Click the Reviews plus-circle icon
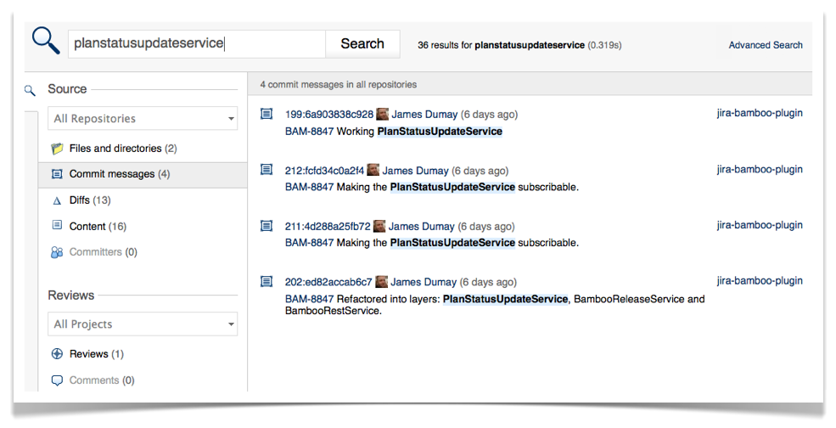This screenshot has width=836, height=428. [57, 354]
